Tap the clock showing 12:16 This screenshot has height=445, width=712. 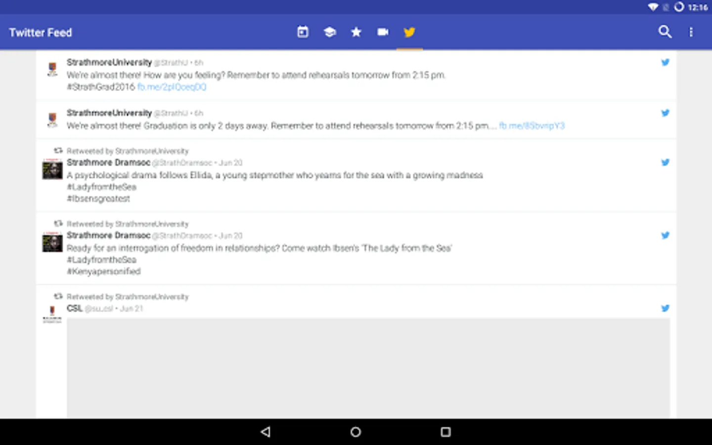pyautogui.click(x=698, y=7)
